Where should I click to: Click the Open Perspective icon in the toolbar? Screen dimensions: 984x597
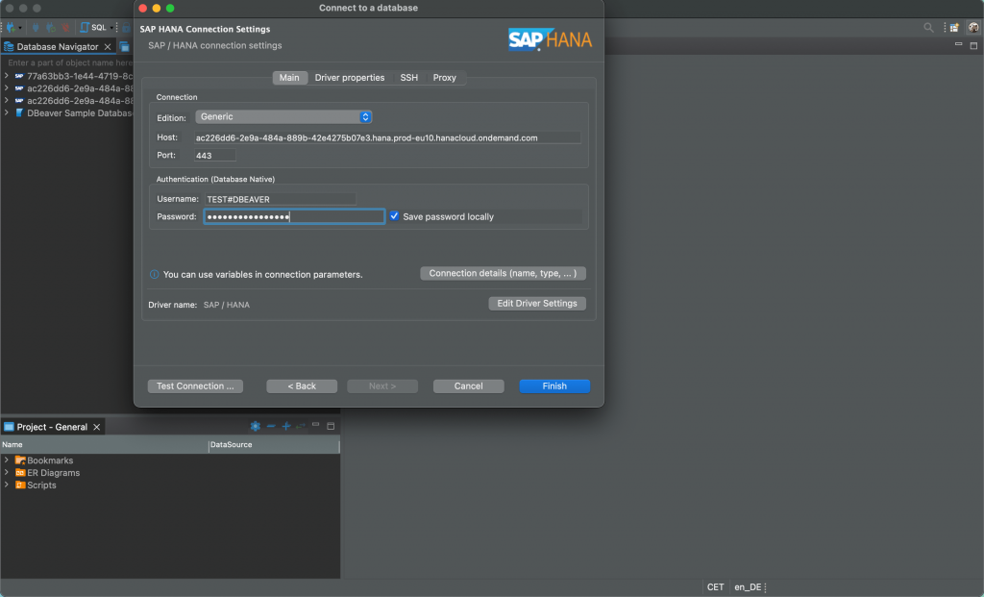tap(954, 28)
